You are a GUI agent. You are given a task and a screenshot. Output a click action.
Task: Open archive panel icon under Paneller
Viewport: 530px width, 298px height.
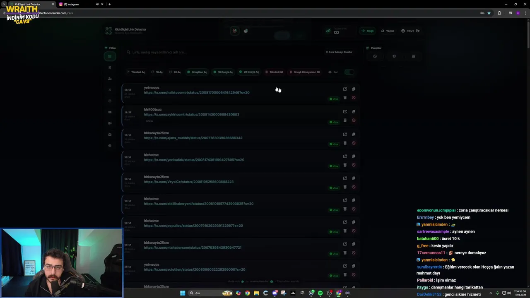(413, 56)
